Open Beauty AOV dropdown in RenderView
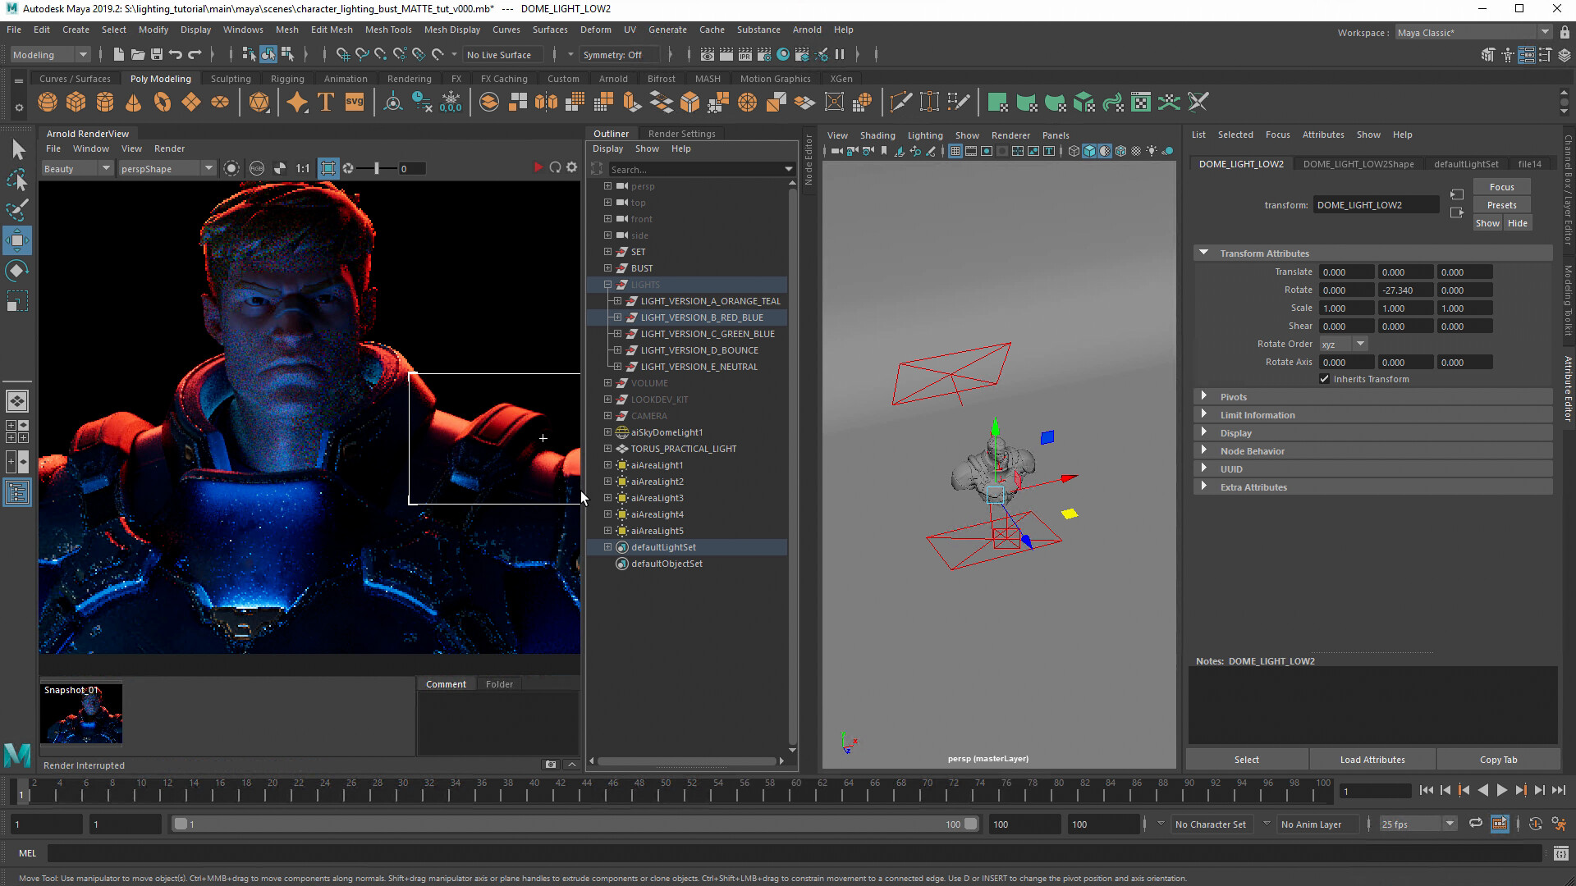Viewport: 1576px width, 886px height. pyautogui.click(x=77, y=168)
